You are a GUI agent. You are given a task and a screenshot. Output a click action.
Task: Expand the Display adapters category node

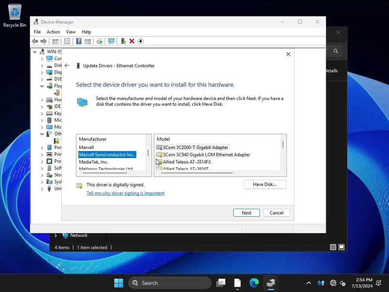tap(42, 73)
